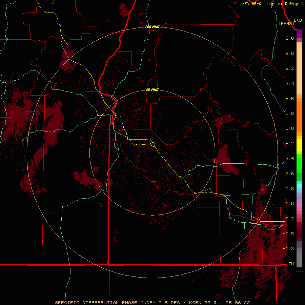Click the 6.6 value on the color scale
This screenshot has height=305, width=305.
coord(290,98)
